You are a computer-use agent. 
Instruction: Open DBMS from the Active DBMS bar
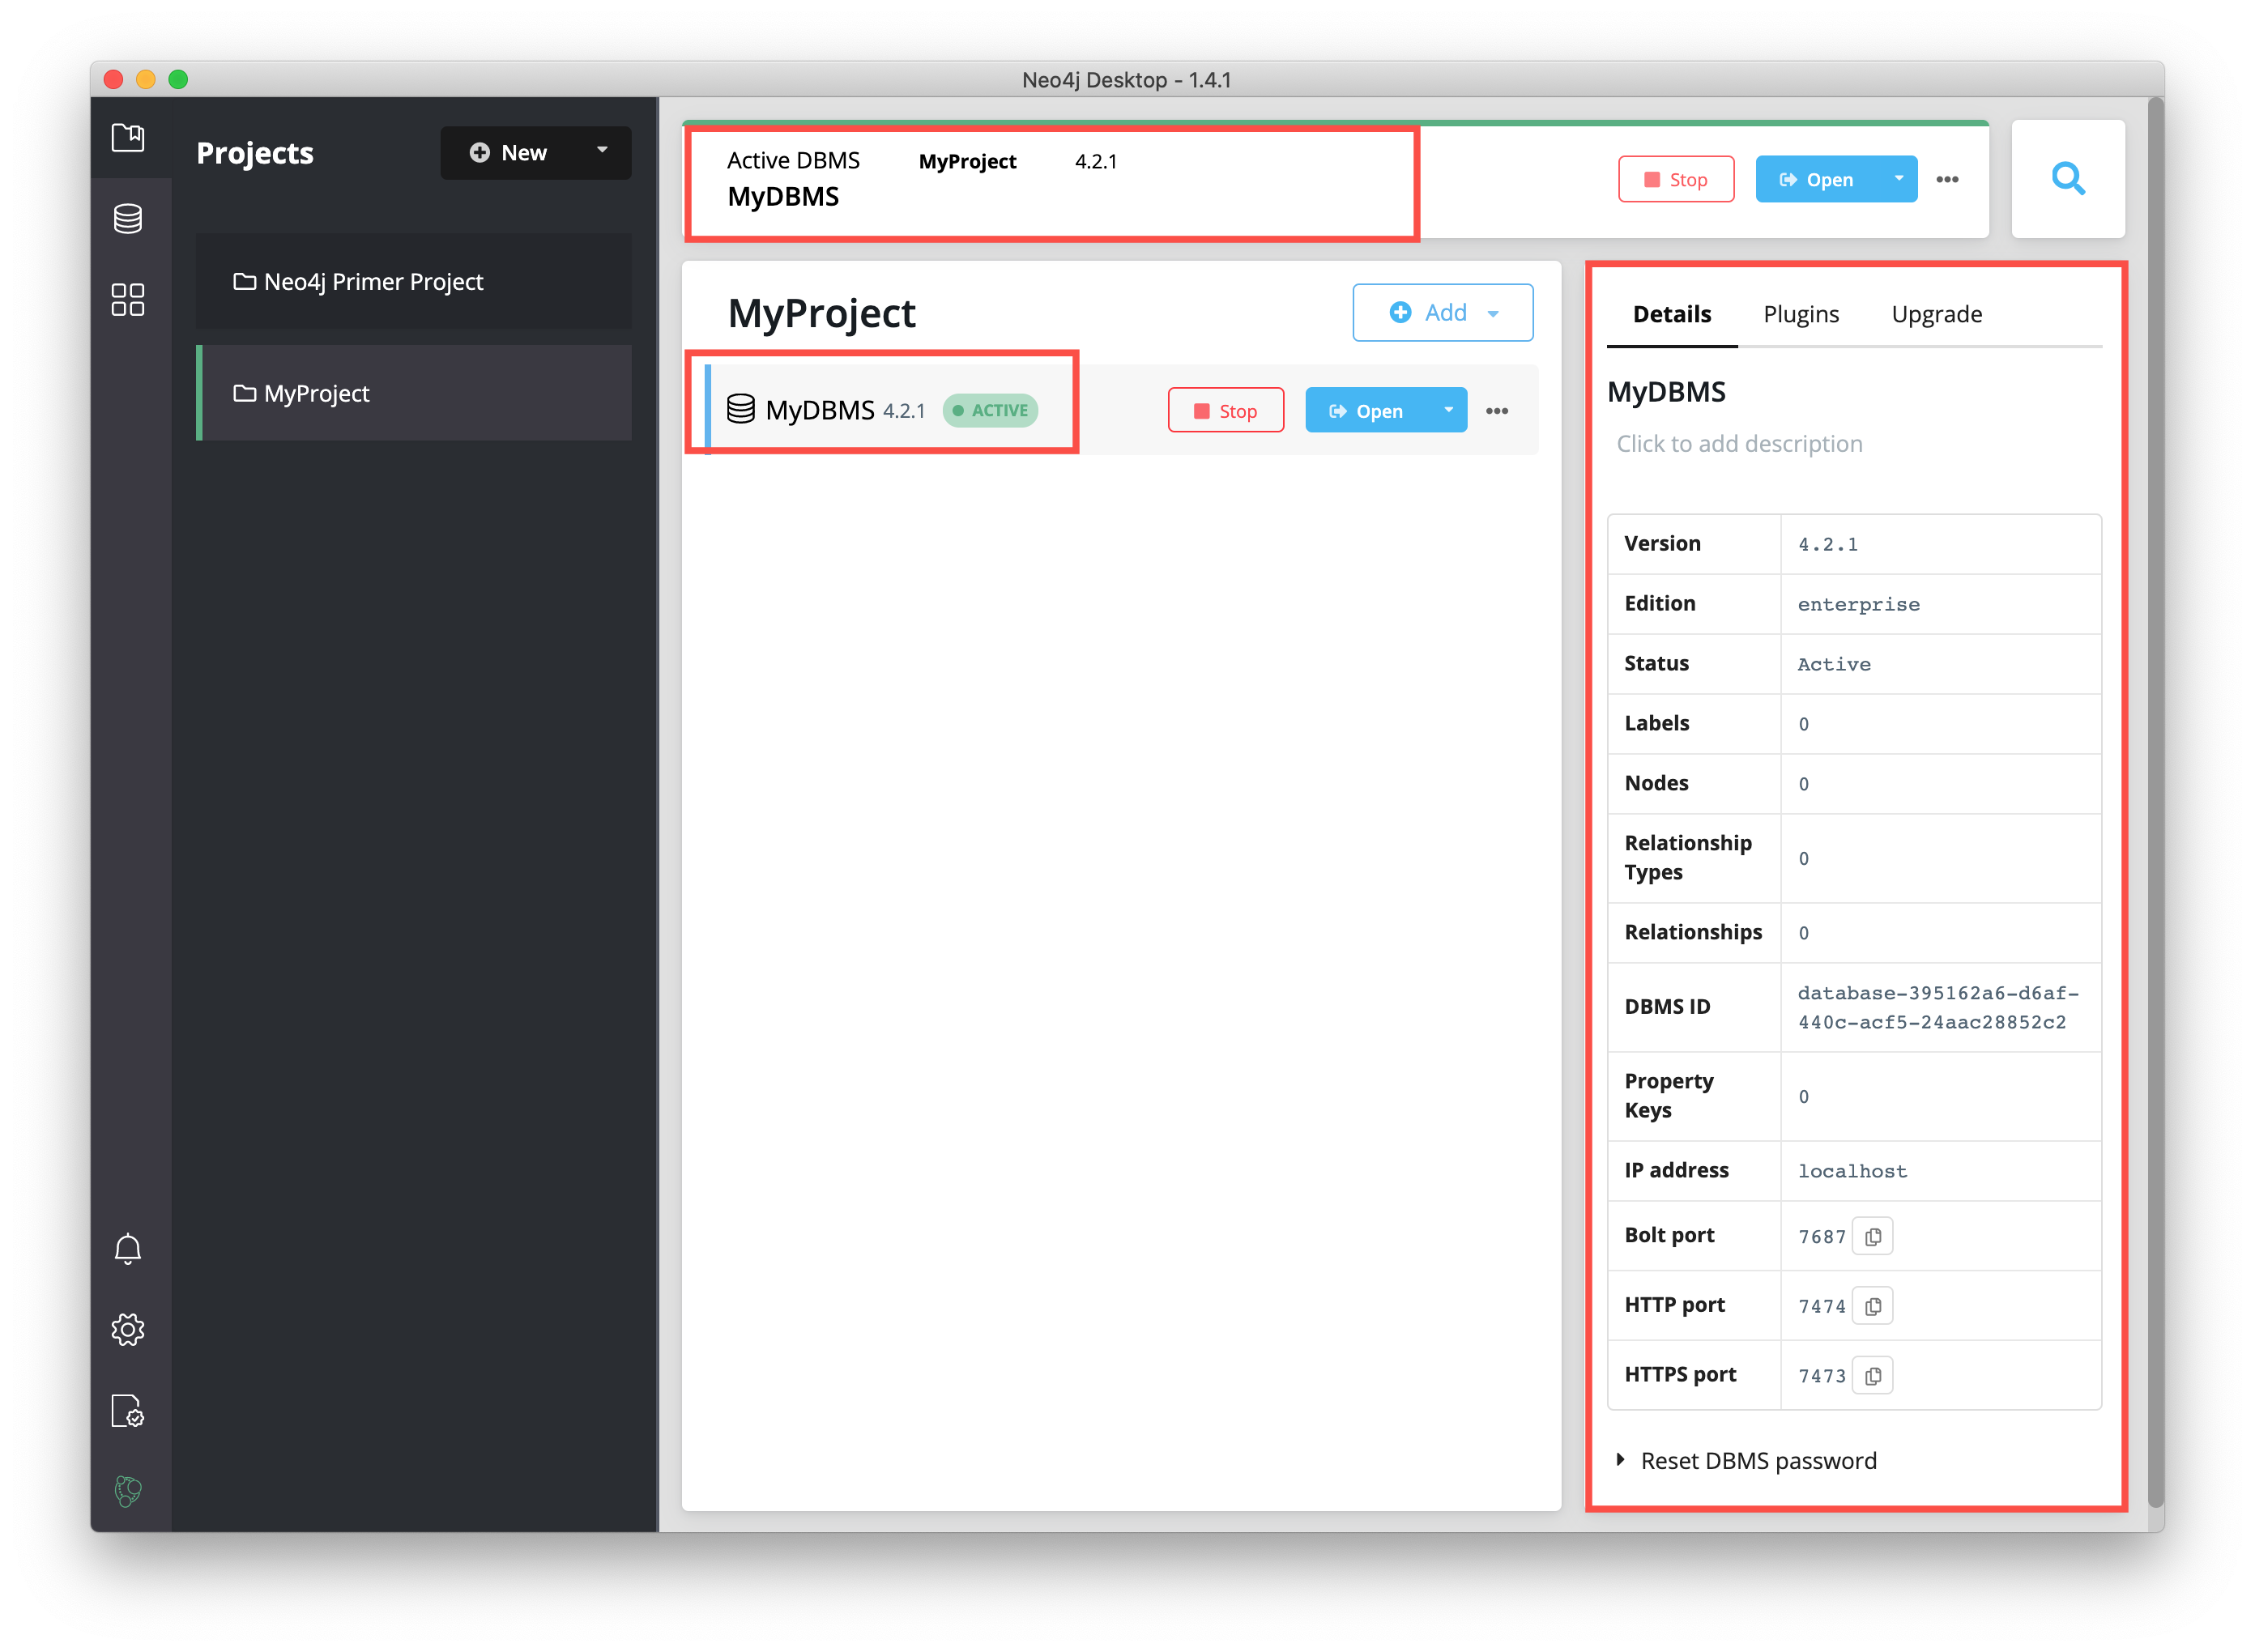1815,179
